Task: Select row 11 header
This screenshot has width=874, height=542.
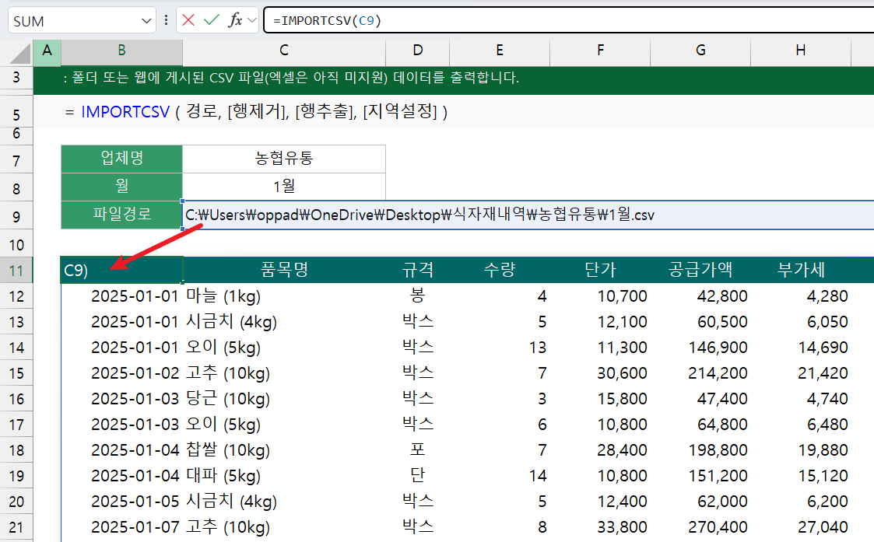Action: [16, 271]
